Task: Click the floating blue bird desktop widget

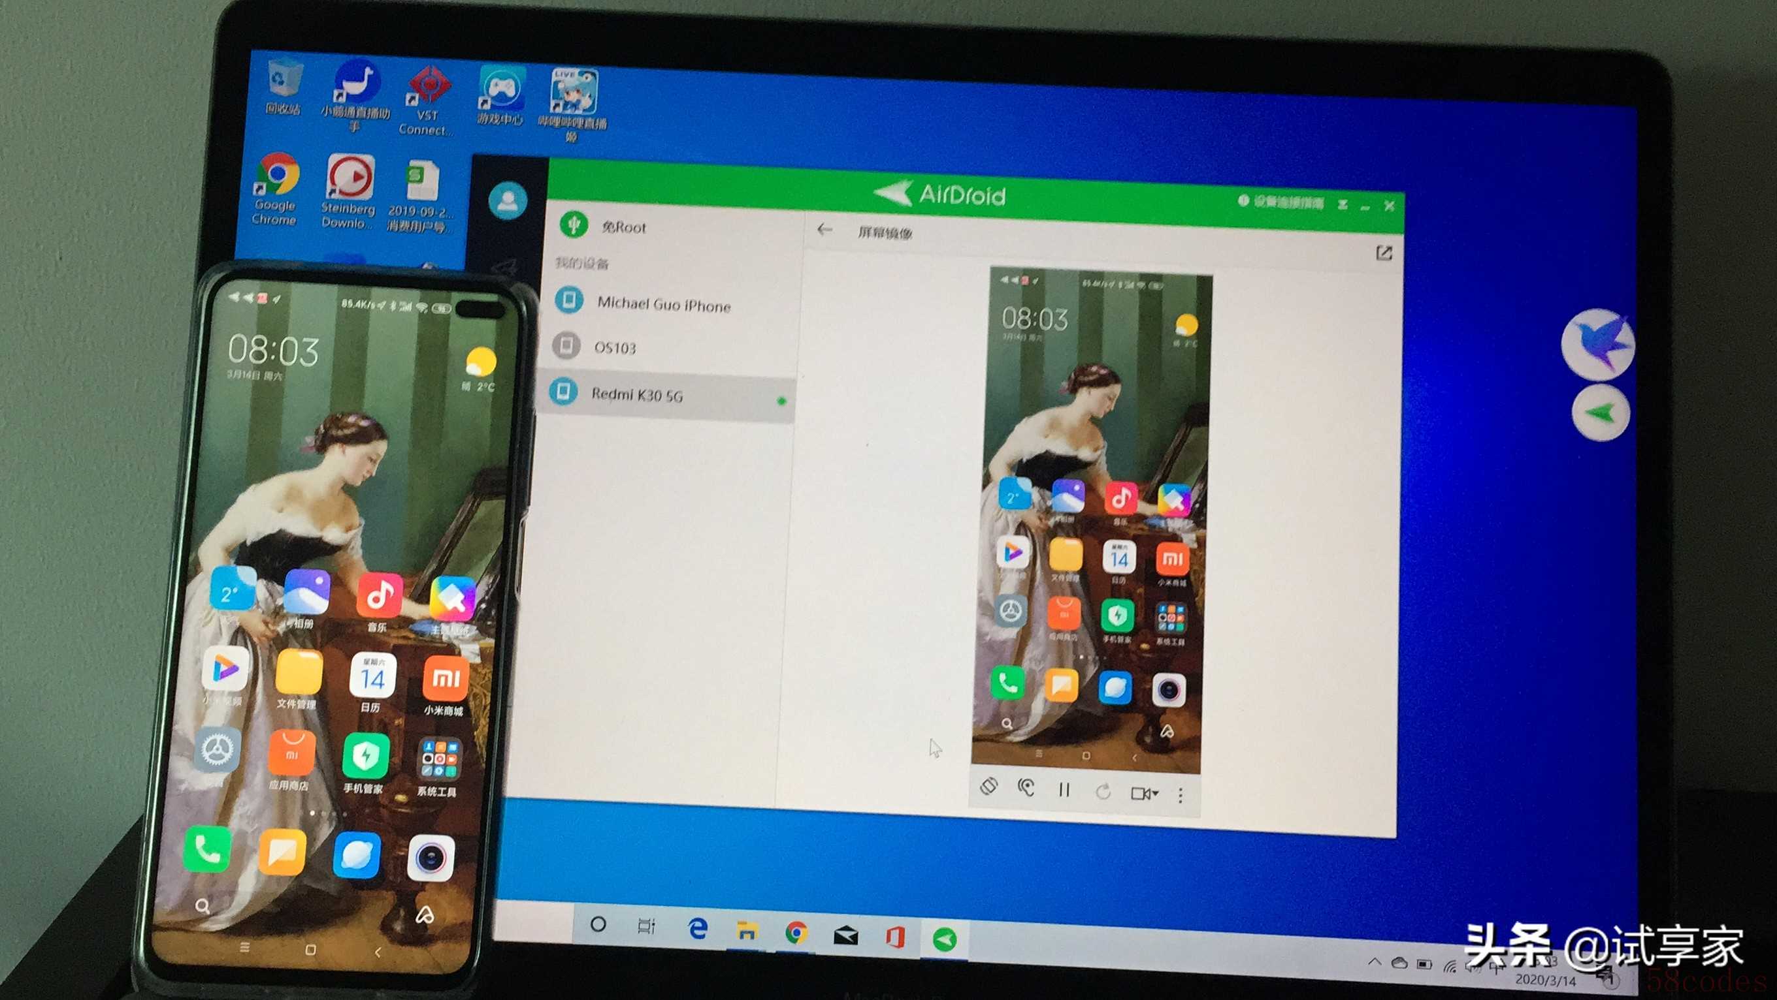Action: click(x=1597, y=344)
